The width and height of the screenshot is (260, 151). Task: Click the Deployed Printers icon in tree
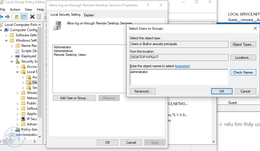pyautogui.click(x=18, y=56)
